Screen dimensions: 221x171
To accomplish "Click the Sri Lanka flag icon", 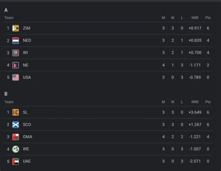I will [15, 112].
